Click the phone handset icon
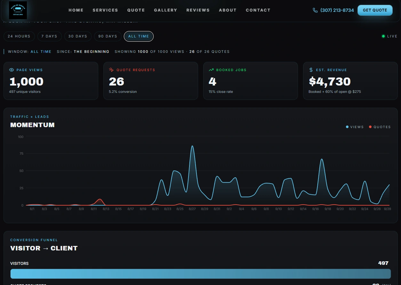 click(x=315, y=10)
